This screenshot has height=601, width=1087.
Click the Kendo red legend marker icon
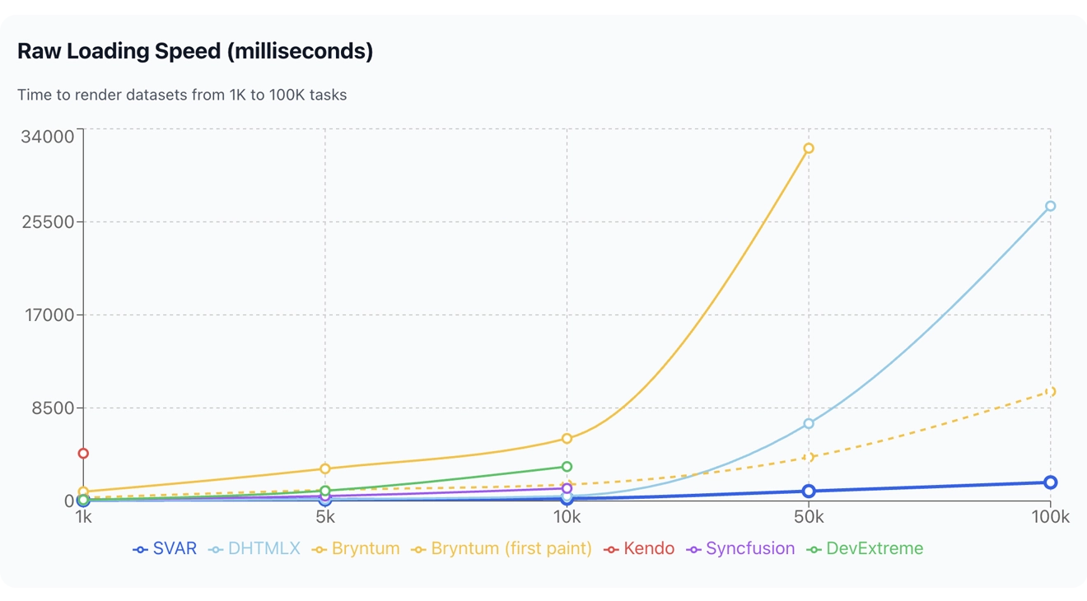pos(611,548)
